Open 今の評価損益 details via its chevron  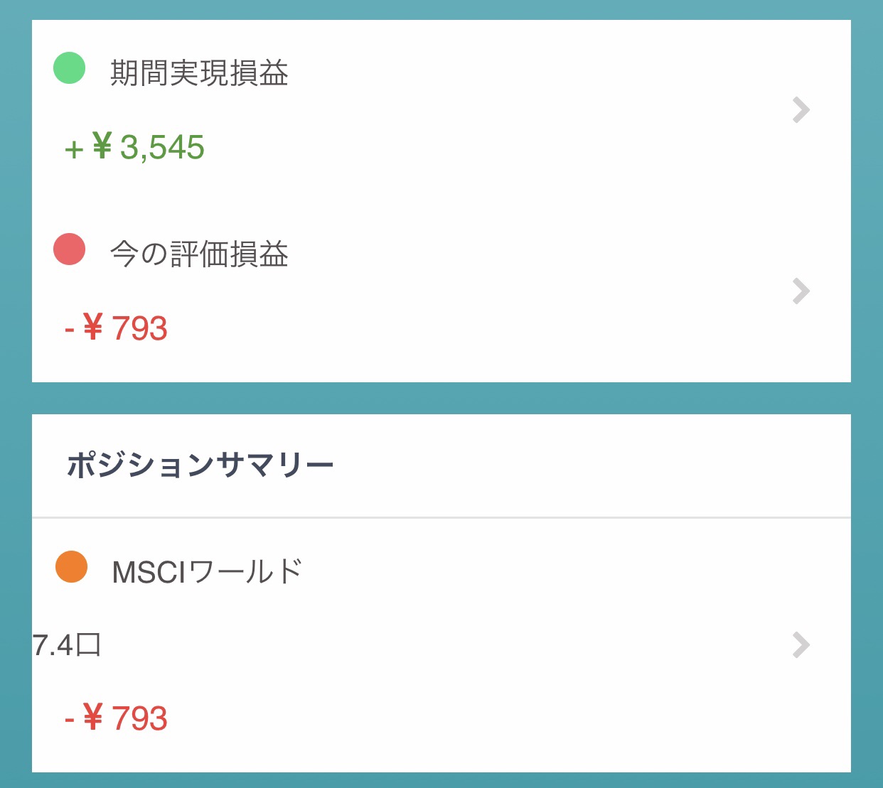(x=801, y=291)
